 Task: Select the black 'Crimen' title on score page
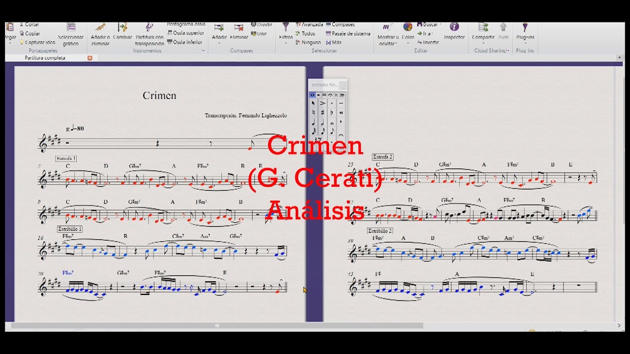point(159,95)
